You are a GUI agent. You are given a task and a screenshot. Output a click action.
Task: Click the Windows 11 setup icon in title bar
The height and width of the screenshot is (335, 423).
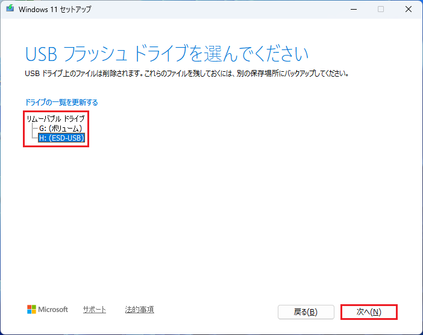10,9
